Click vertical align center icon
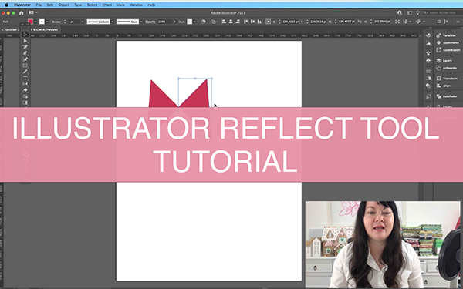This screenshot has width=463, height=289. click(x=252, y=22)
